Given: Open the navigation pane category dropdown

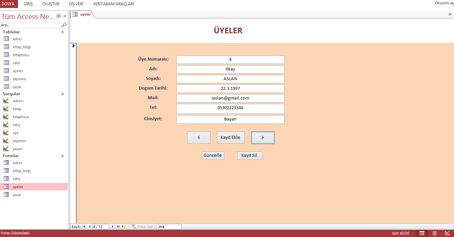Looking at the screenshot, I should (59, 16).
